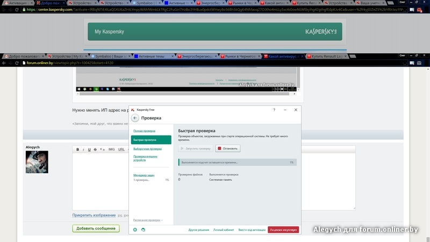Screen dimensions: 430x242
Task: Click red Лицензия отсутствует button
Action: pos(283,230)
